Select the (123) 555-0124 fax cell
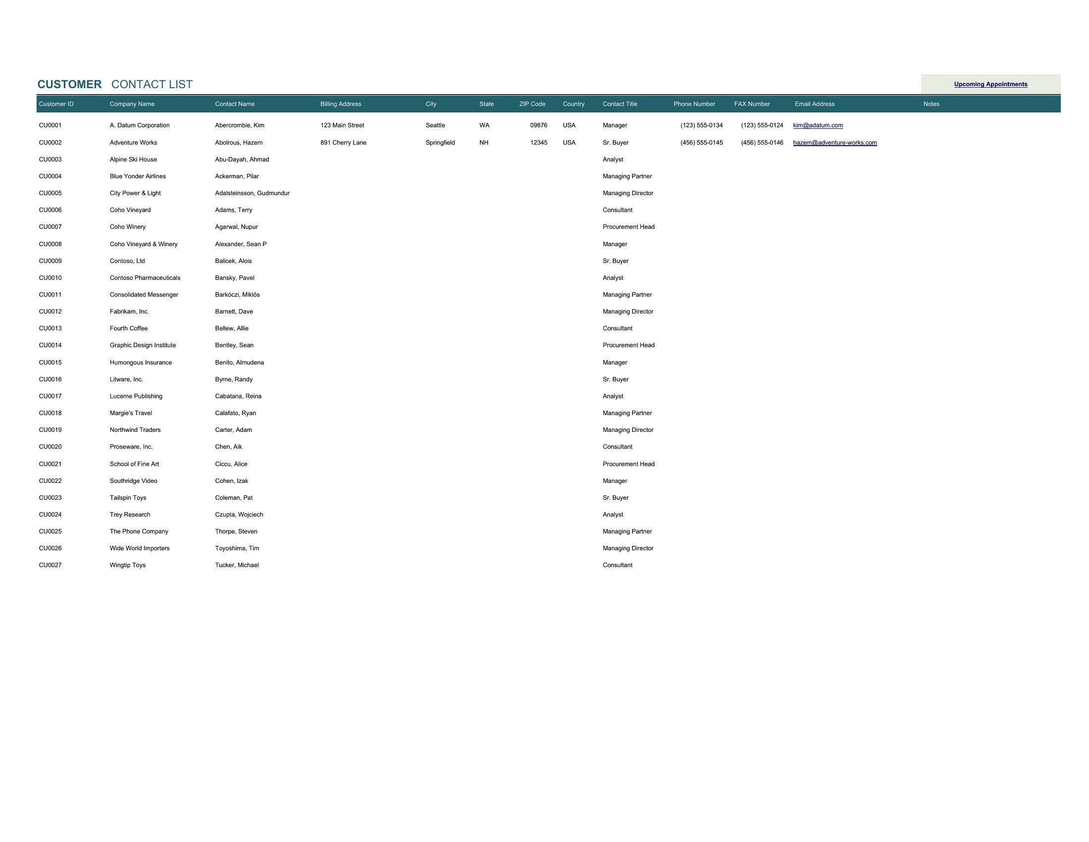 tap(762, 125)
